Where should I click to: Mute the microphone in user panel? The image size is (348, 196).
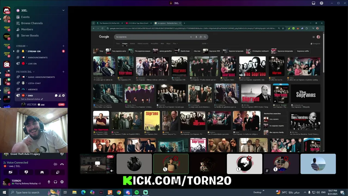pyautogui.click(x=49, y=182)
